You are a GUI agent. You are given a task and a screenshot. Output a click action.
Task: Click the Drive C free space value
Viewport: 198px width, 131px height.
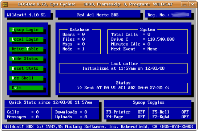pyautogui.click(x=161, y=39)
